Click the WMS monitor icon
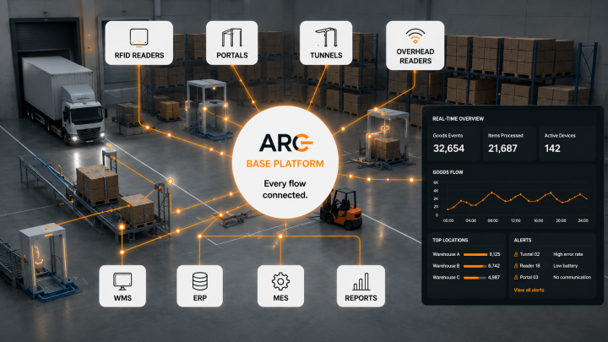The height and width of the screenshot is (342, 608). 122,281
